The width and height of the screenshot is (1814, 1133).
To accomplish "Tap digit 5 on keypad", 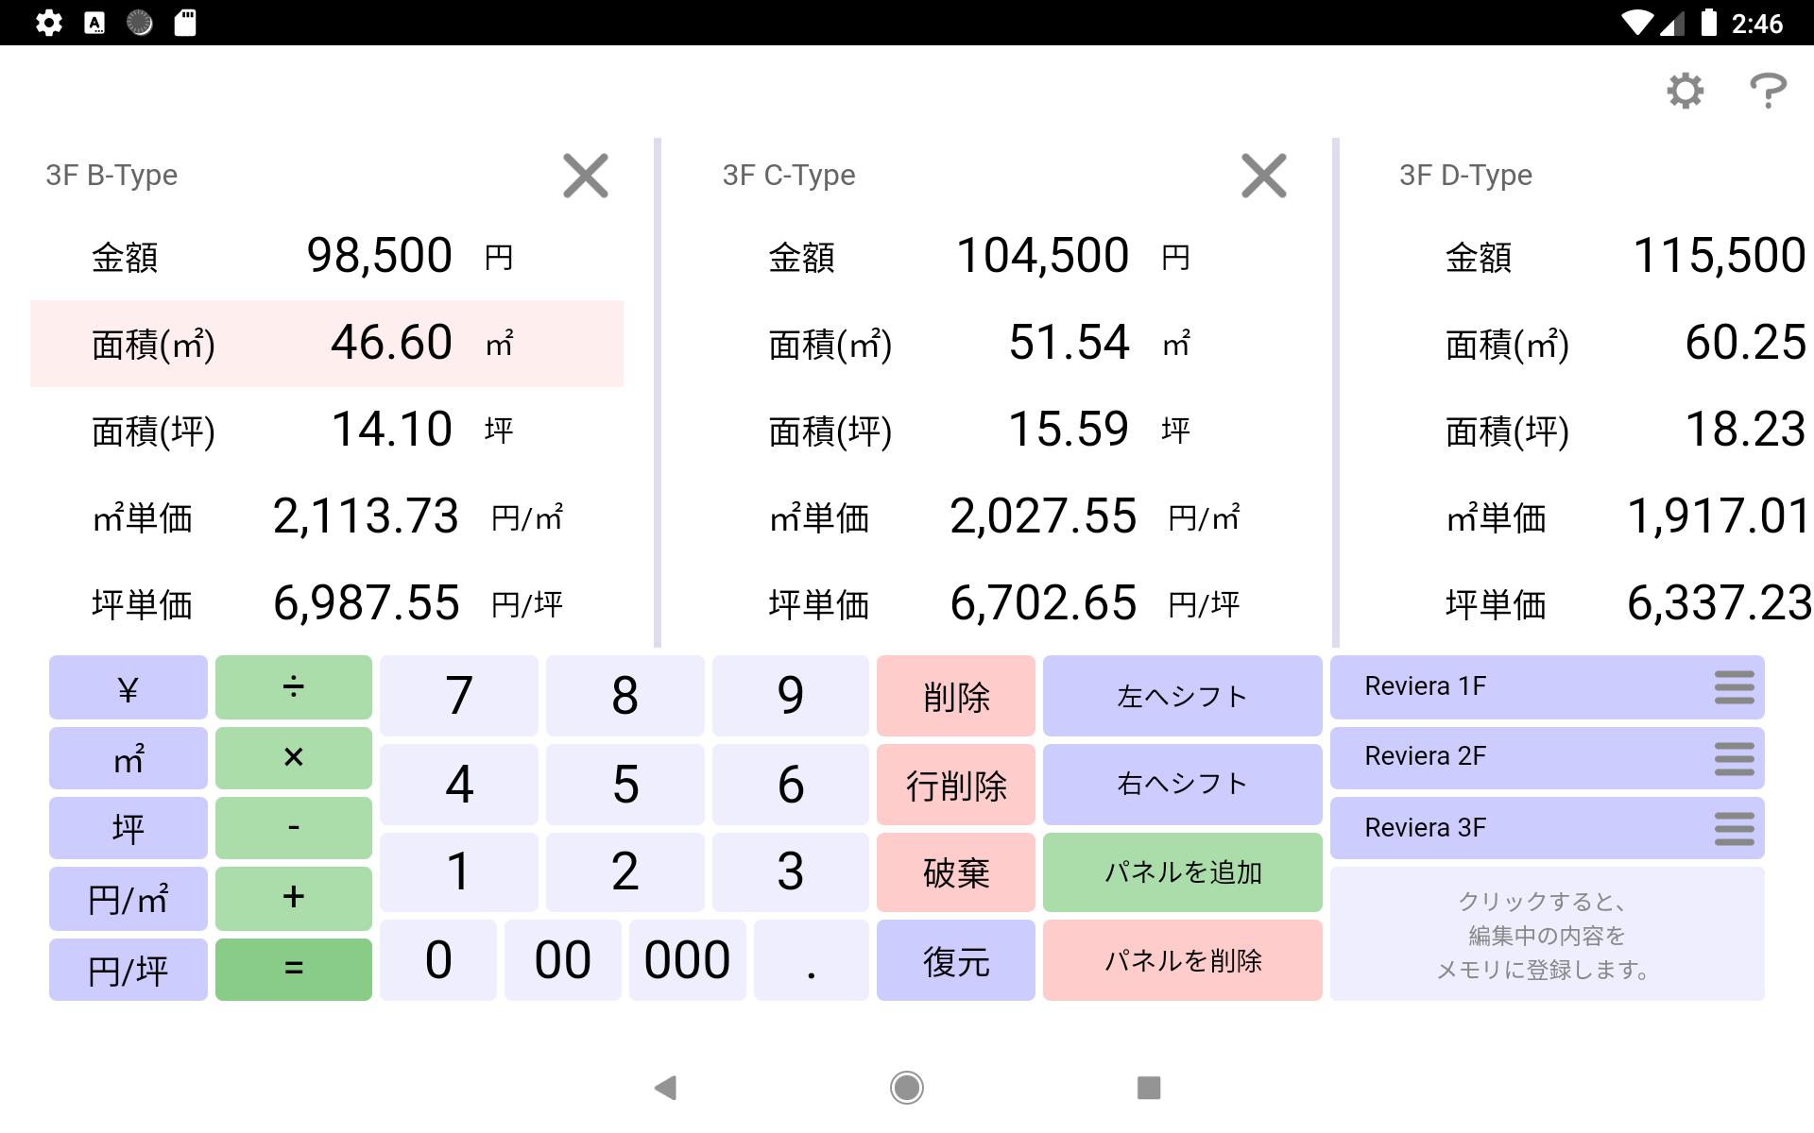I will pyautogui.click(x=625, y=785).
